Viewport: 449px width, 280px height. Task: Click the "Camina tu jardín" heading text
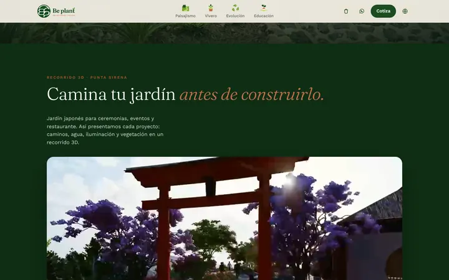111,94
